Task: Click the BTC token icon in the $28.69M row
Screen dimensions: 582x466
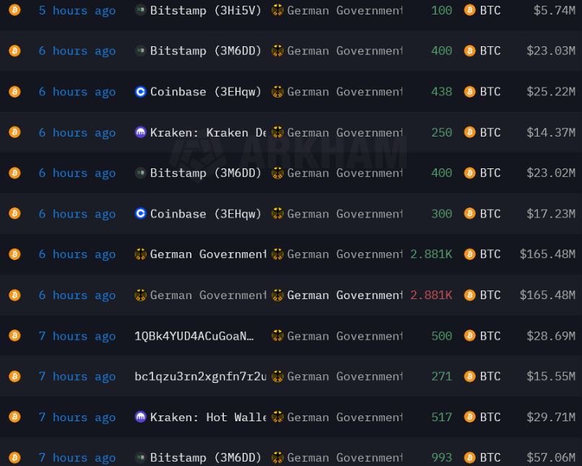Action: [x=469, y=336]
